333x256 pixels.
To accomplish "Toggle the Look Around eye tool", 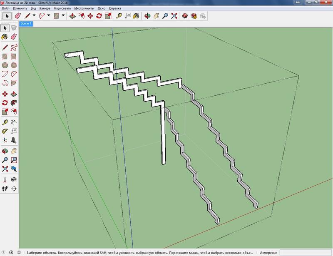I will [x=14, y=179].
